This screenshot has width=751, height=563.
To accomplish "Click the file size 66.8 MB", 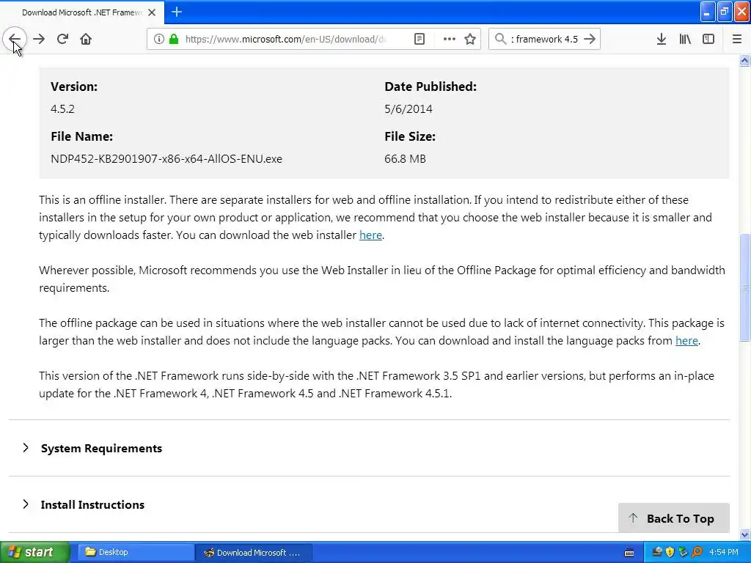I will coord(405,159).
